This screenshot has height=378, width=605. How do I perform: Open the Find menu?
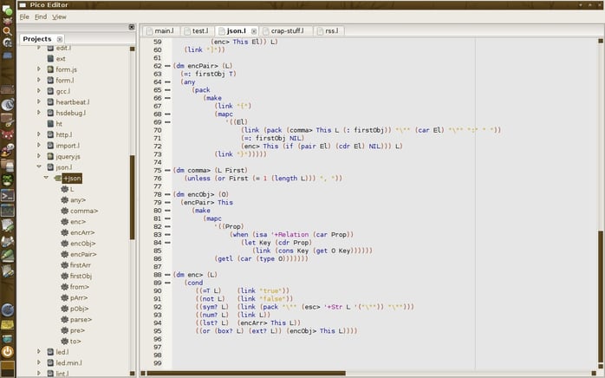coord(41,16)
